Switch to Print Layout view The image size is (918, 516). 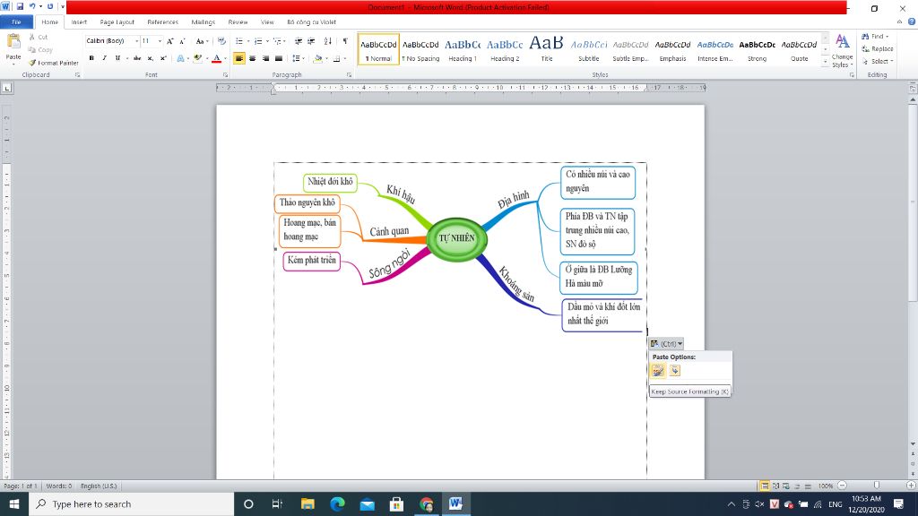(764, 486)
